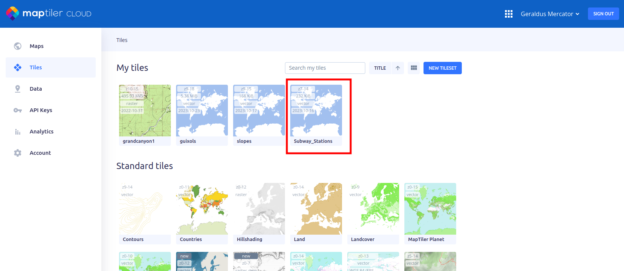Click the Tiles diamond icon in sidebar

(x=18, y=67)
